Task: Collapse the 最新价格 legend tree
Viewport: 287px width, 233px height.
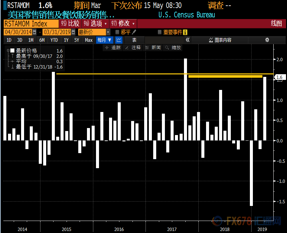Action: click(8, 50)
